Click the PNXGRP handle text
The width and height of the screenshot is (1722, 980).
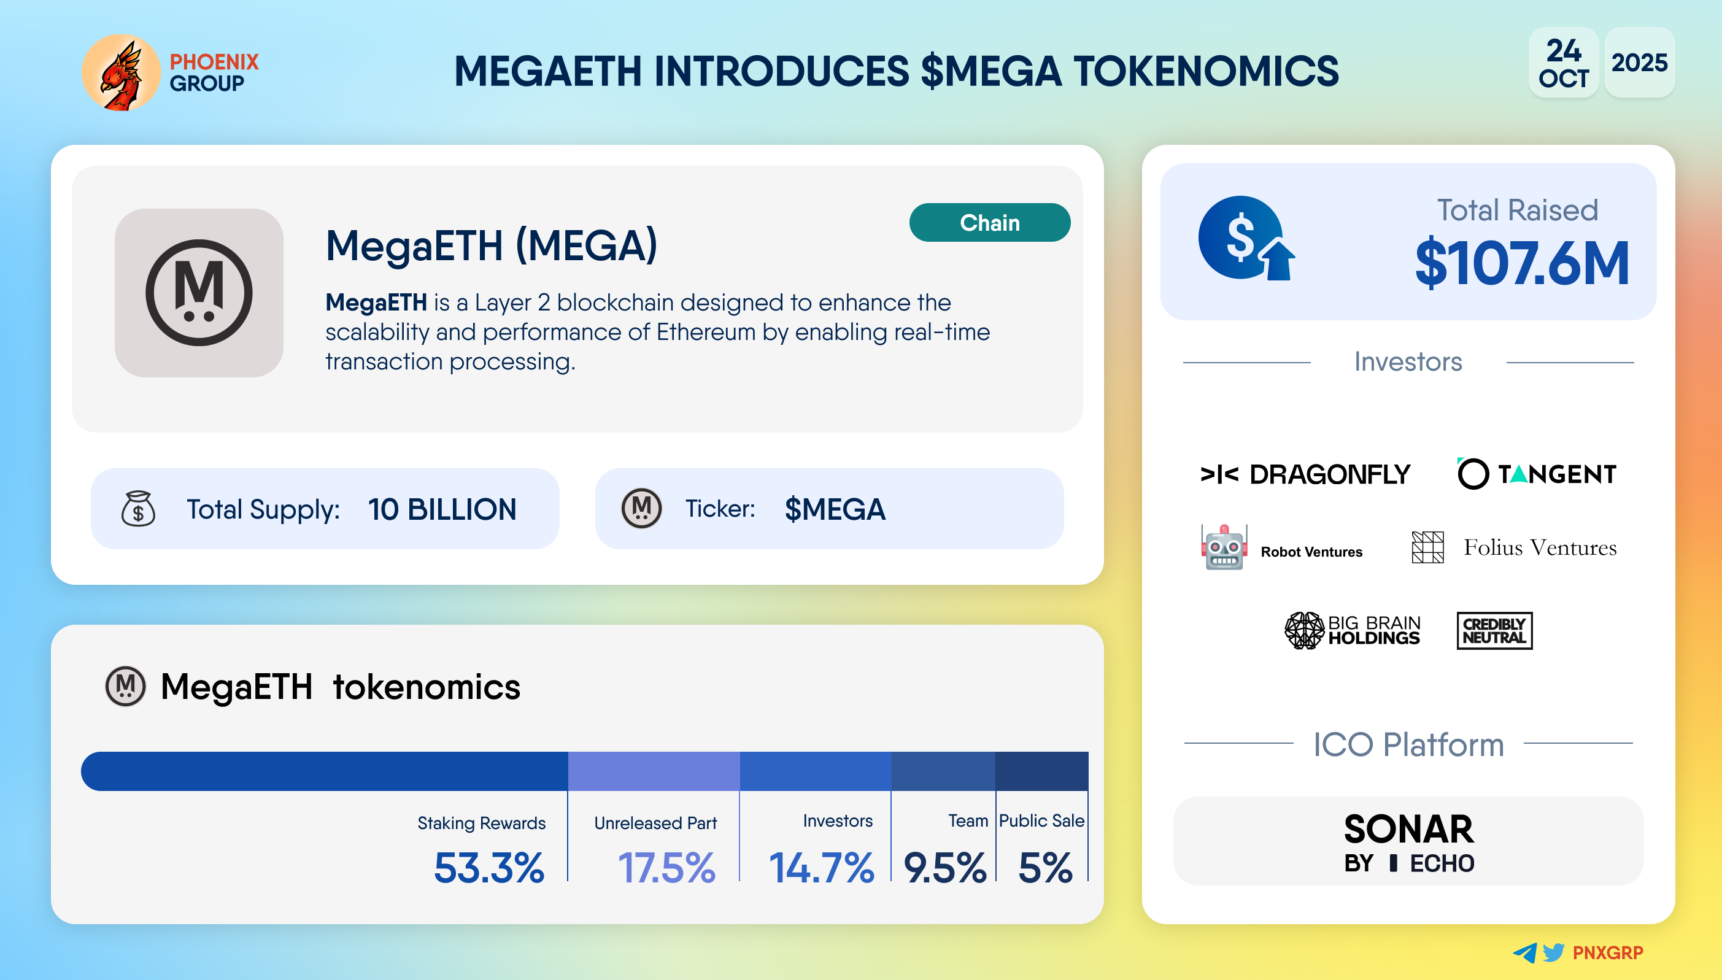pyautogui.click(x=1608, y=952)
